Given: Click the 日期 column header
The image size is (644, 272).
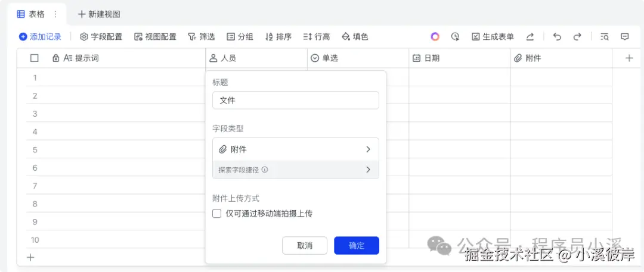Looking at the screenshot, I should 460,58.
